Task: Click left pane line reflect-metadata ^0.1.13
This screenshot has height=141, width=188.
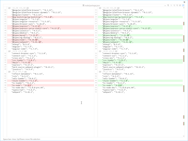Action: pyautogui.click(x=28, y=74)
